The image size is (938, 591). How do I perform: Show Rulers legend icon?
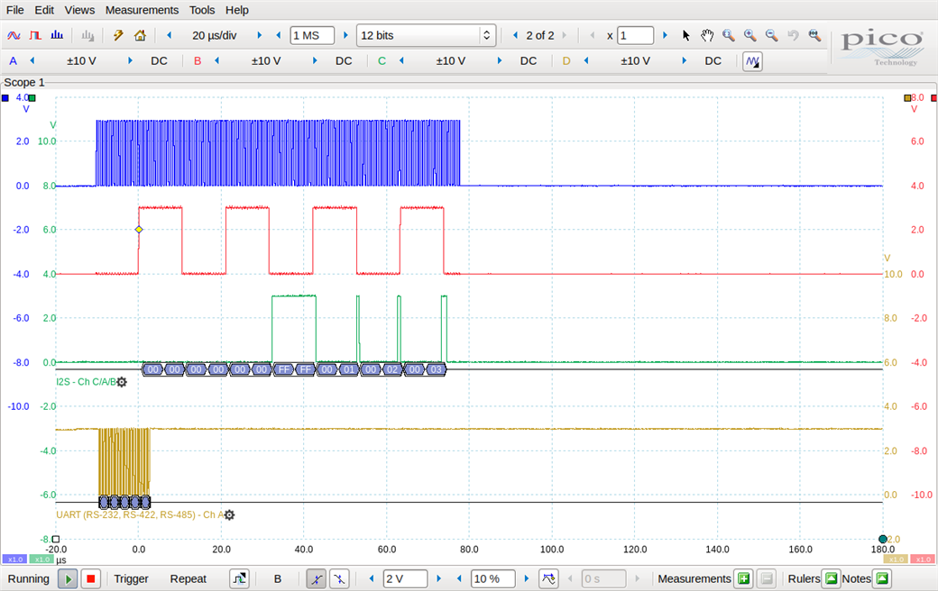831,578
